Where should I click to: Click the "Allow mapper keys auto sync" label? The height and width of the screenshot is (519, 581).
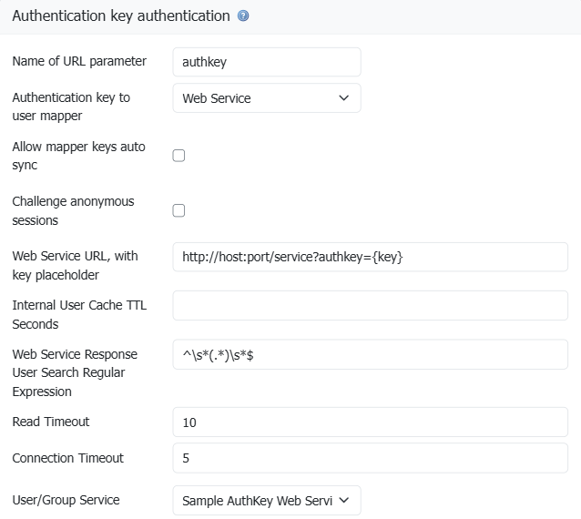(x=78, y=156)
